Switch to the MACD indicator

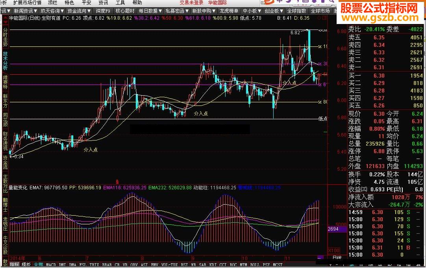(x=51, y=264)
